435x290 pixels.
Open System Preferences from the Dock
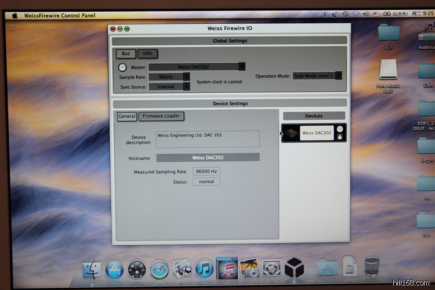[271, 269]
